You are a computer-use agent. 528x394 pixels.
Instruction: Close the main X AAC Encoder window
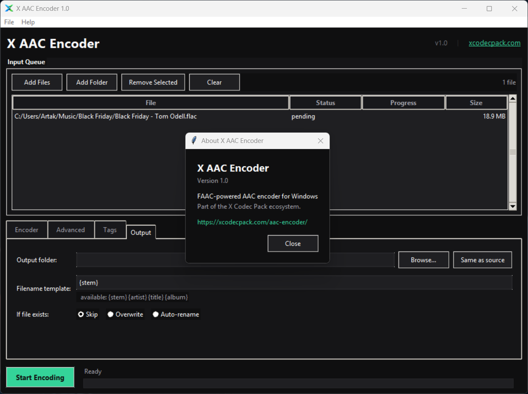[515, 8]
